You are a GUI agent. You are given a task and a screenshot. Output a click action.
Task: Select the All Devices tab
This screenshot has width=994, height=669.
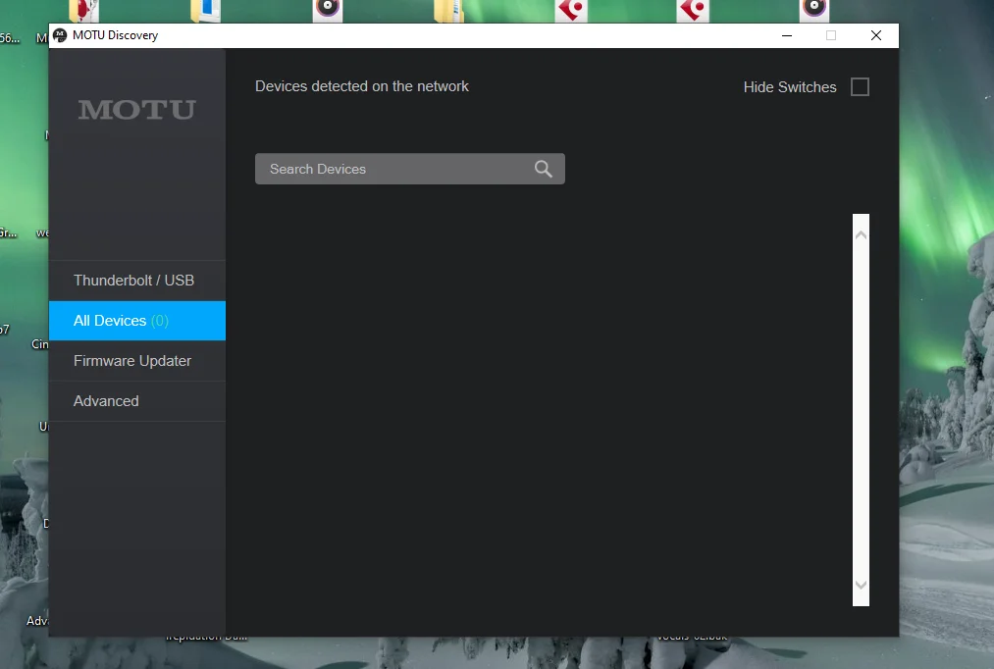(x=137, y=321)
